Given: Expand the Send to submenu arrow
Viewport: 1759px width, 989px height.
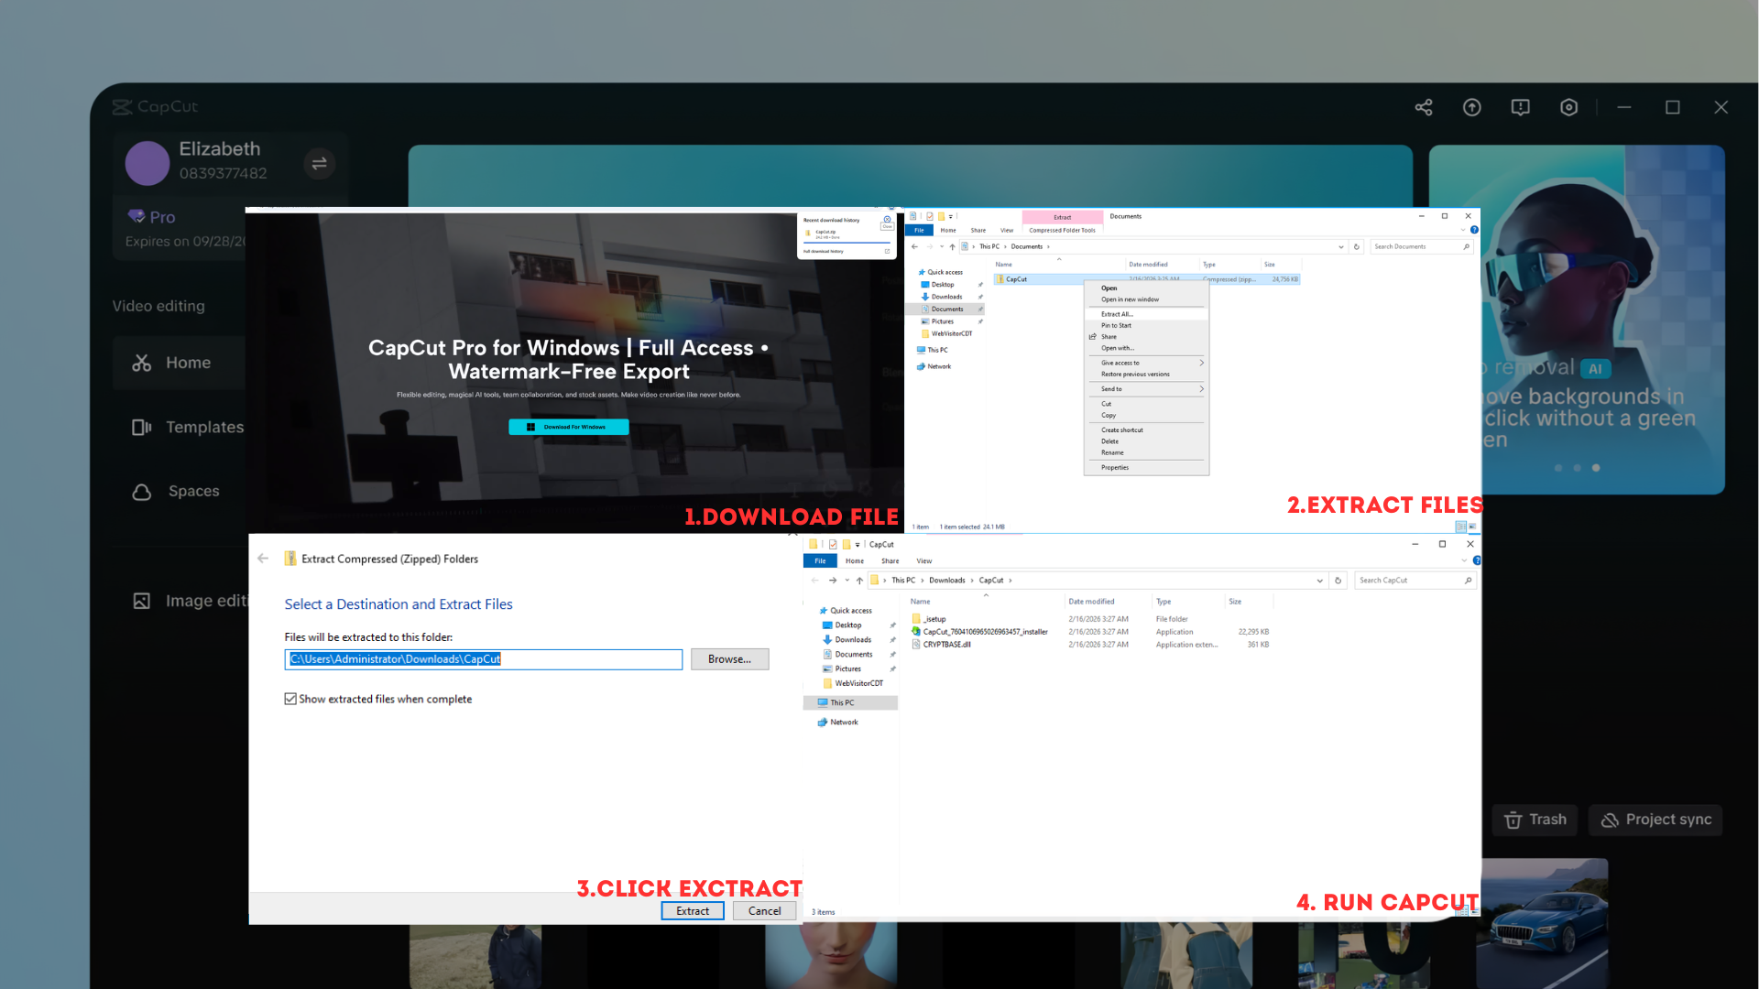Looking at the screenshot, I should coord(1201,389).
